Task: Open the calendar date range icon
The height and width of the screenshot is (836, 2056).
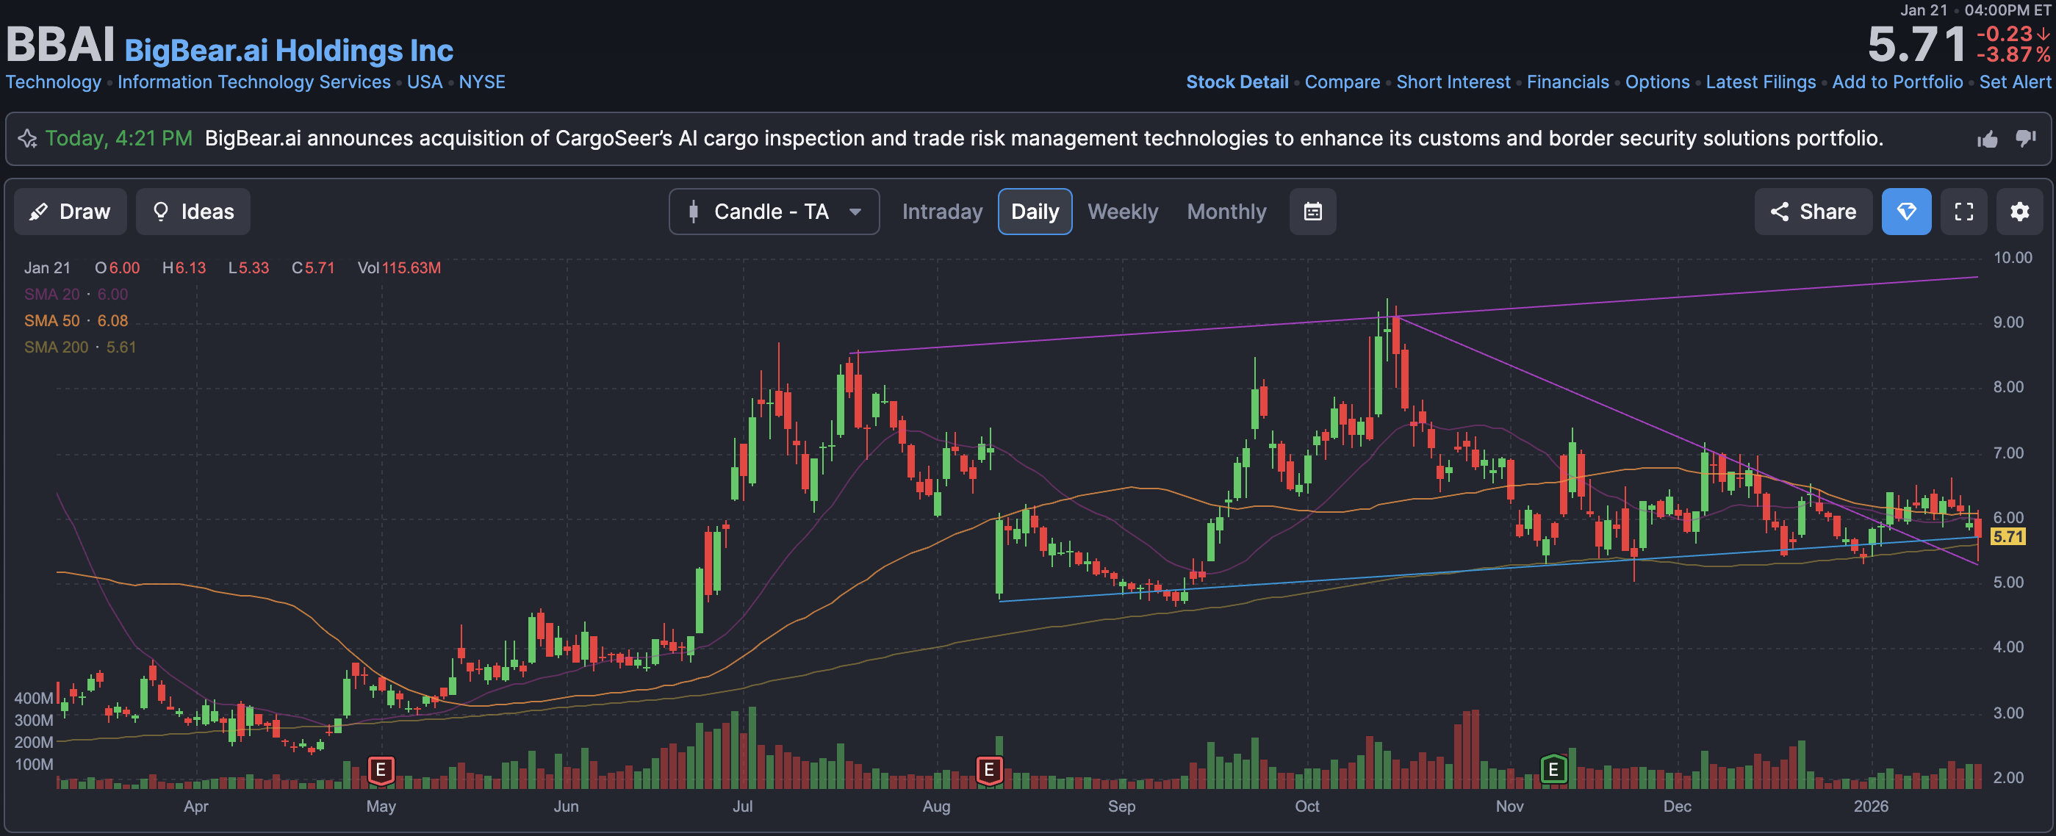Action: [x=1312, y=212]
